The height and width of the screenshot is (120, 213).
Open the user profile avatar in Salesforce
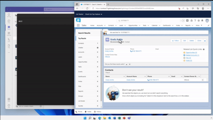207,21
